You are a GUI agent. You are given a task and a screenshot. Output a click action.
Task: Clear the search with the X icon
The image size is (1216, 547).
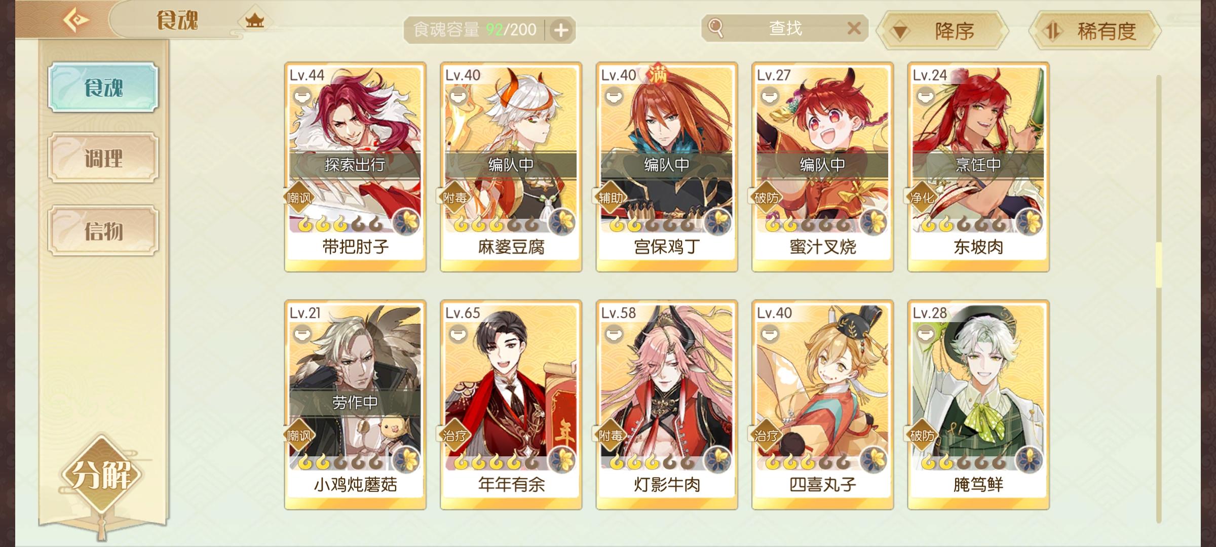coord(854,28)
